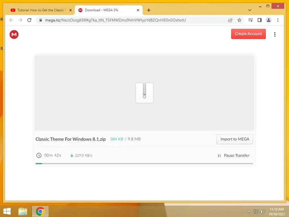The height and width of the screenshot is (217, 289).
Task: Click the 384 KB downloaded size text
Action: point(117,139)
